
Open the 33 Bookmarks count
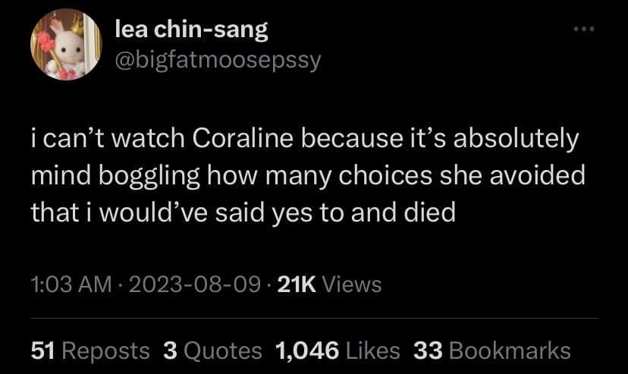[491, 350]
